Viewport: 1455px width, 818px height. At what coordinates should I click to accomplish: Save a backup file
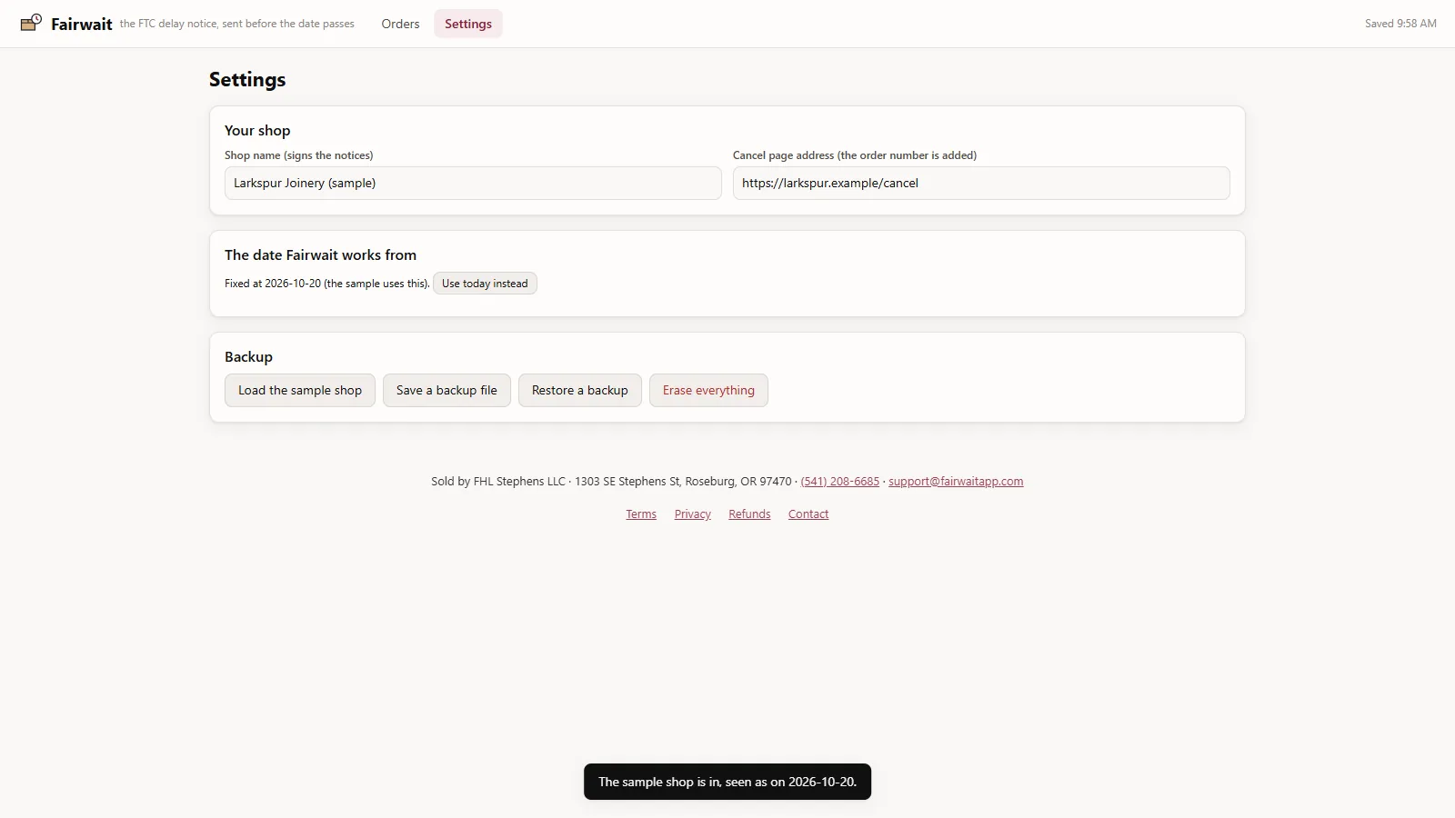pos(447,390)
